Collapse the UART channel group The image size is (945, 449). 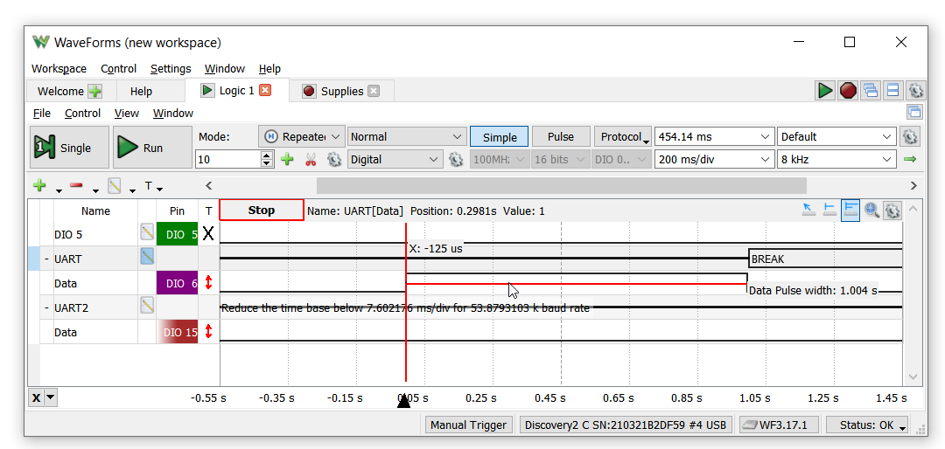46,259
